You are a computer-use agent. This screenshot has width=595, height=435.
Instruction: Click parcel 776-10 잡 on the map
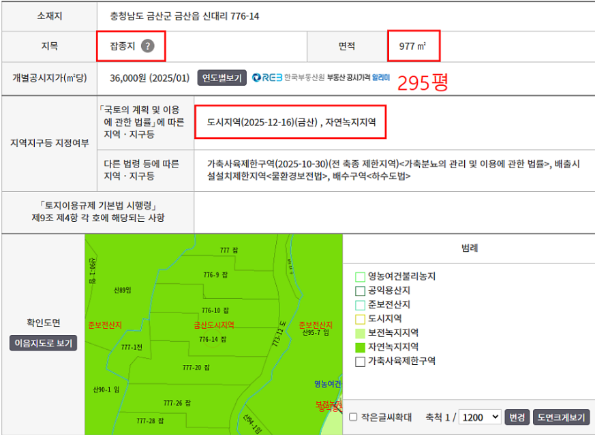(215, 310)
